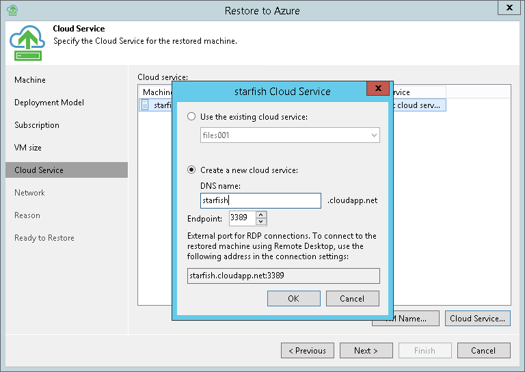Cancel the starfish Cloud Service dialog
525x372 pixels.
[353, 298]
